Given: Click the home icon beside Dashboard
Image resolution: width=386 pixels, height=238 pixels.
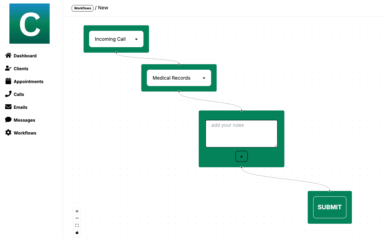Looking at the screenshot, I should 8,55.
